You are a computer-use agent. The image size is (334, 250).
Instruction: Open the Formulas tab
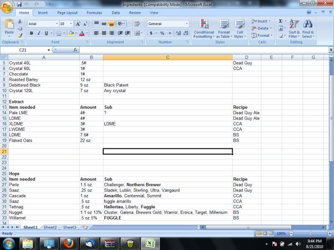coord(94,13)
